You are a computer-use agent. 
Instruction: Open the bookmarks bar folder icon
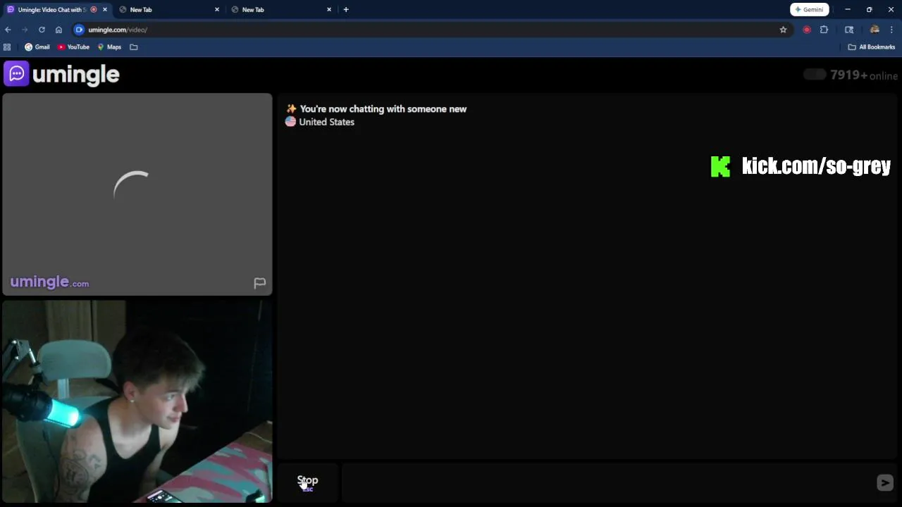click(134, 47)
